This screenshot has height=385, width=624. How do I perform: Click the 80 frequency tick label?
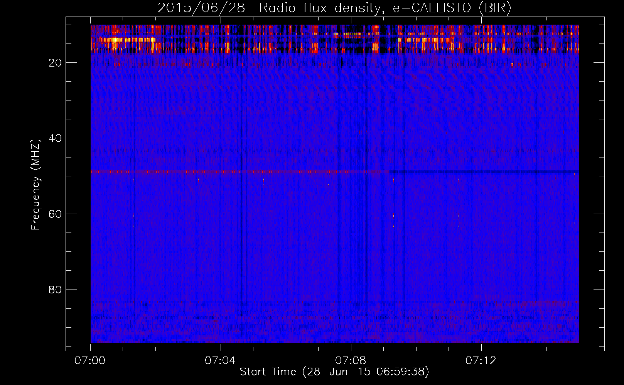56,290
